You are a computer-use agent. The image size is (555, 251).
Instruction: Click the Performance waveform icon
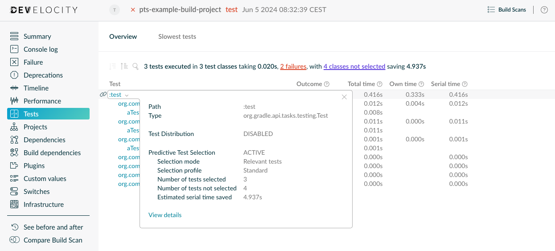pos(14,101)
